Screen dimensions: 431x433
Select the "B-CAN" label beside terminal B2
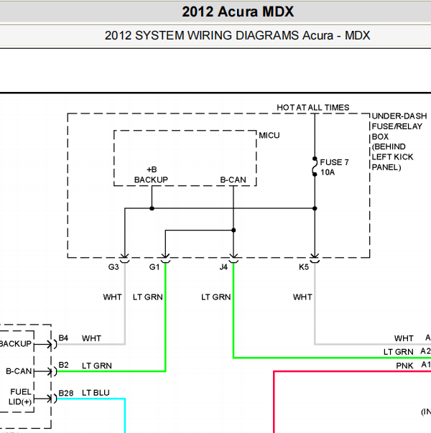pyautogui.click(x=19, y=371)
